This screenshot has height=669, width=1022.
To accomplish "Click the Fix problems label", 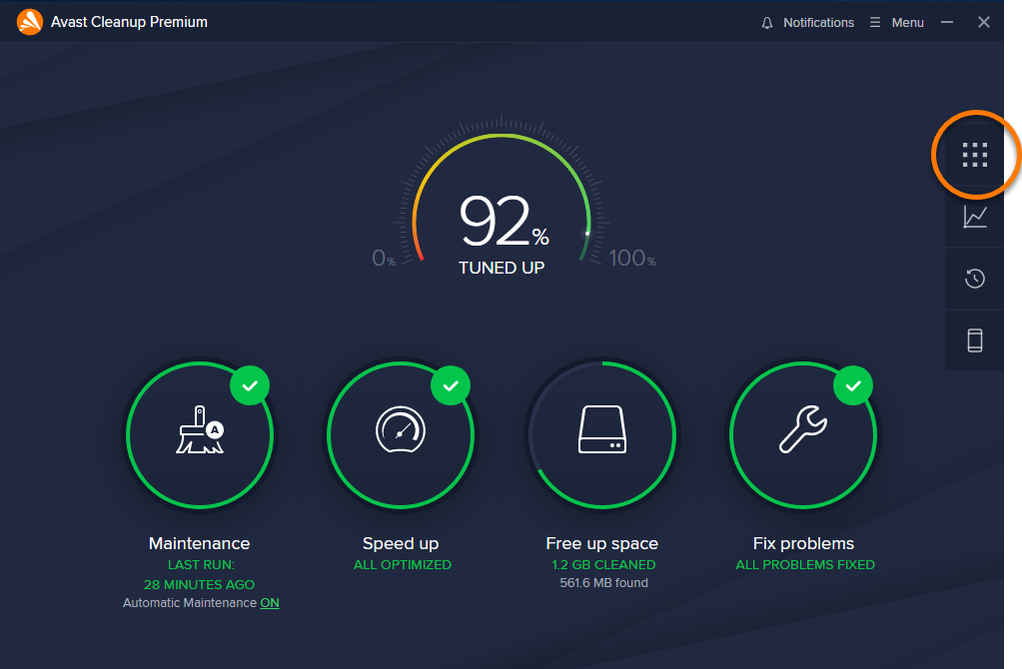I will click(803, 543).
